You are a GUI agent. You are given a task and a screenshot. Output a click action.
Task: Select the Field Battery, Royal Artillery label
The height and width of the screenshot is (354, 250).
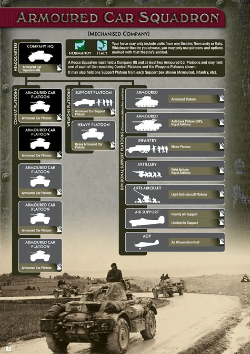pyautogui.click(x=181, y=171)
